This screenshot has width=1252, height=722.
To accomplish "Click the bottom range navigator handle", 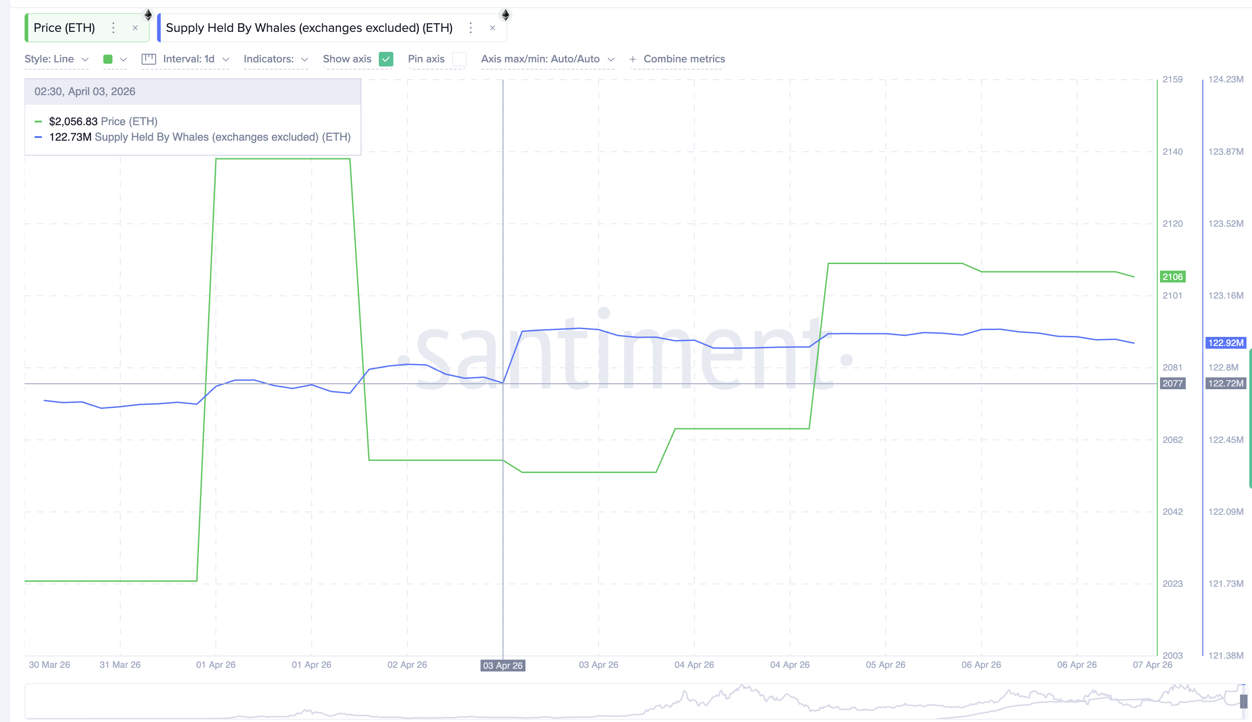I will 1243,701.
